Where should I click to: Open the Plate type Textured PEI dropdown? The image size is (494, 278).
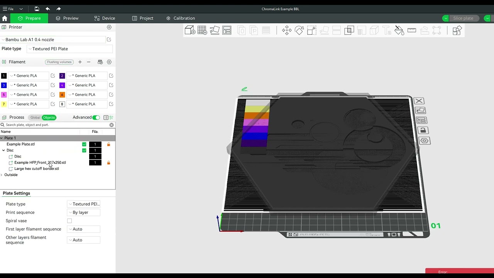(70, 49)
